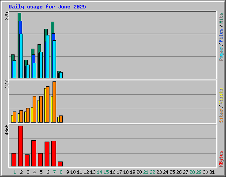Viewport: 226px width, 177px height.
Task: Click the cyan Pages bar for day 6
Action: 48,57
